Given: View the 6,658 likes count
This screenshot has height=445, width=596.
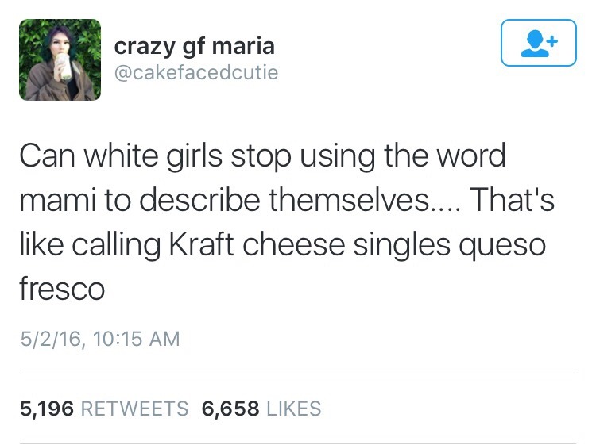Looking at the screenshot, I should click(x=230, y=409).
